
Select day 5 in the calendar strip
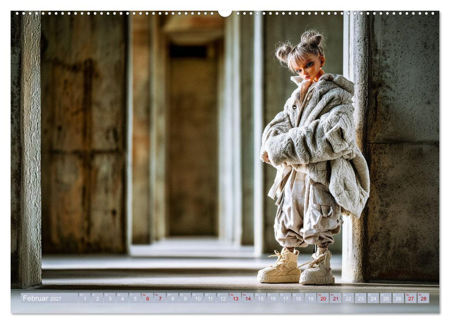135,298
